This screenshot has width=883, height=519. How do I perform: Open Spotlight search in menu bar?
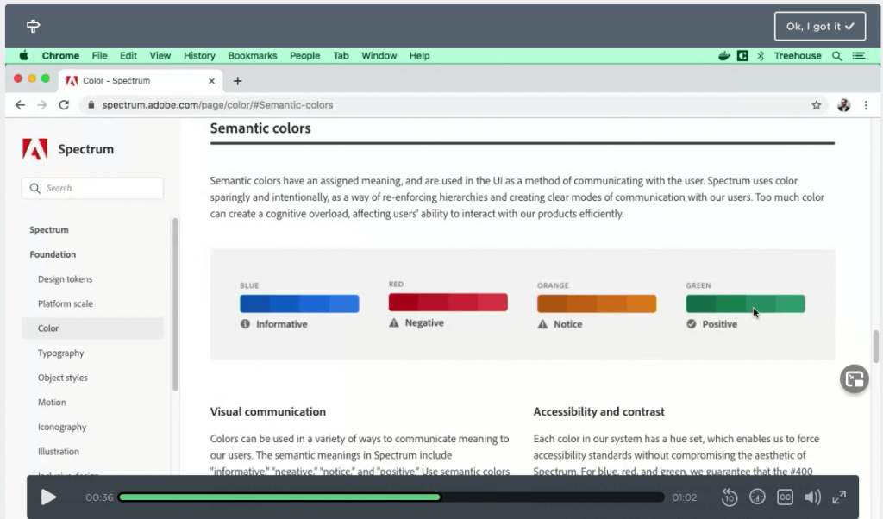coord(836,56)
